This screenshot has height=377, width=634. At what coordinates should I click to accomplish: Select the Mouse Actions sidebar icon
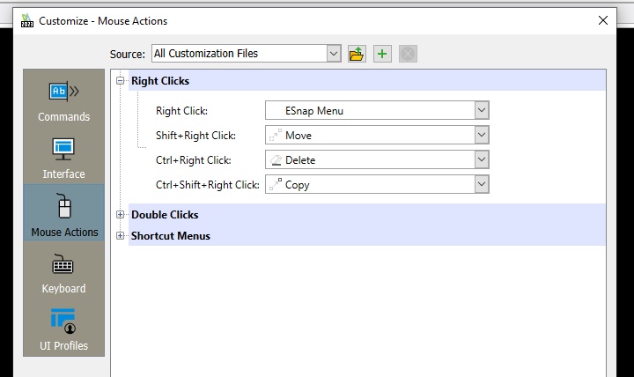(x=64, y=215)
